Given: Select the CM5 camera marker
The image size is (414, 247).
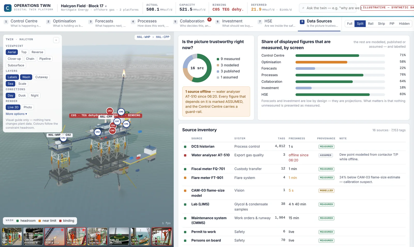Looking at the screenshot, I should [x=126, y=124].
